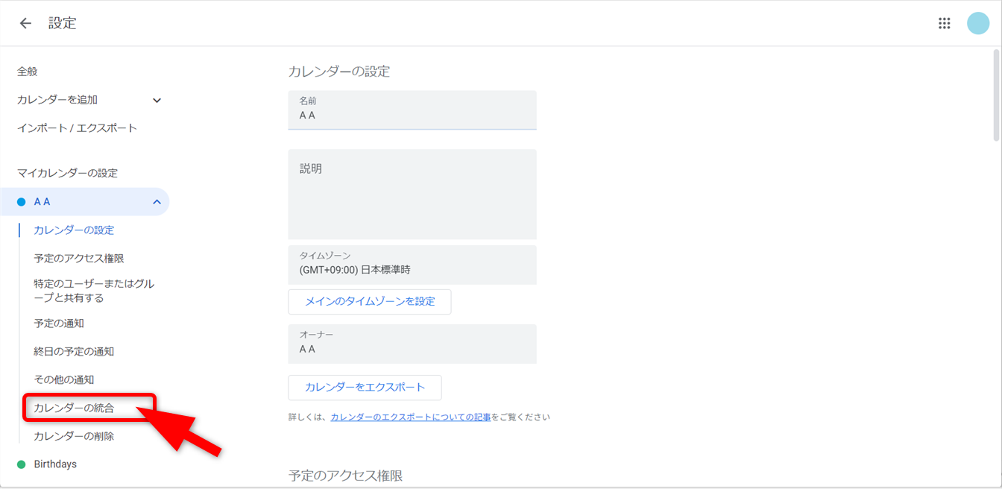
Task: Collapse the A A calendar section chevron
Action: [157, 202]
